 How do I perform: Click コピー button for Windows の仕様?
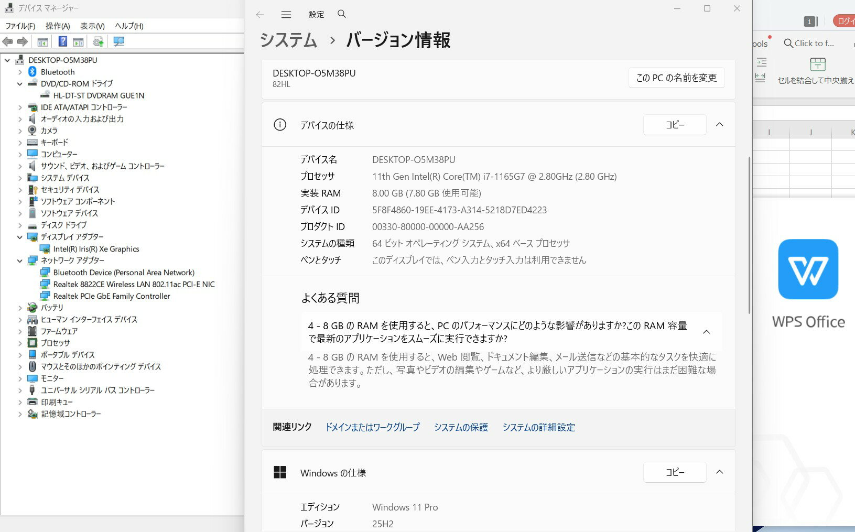[x=675, y=472]
